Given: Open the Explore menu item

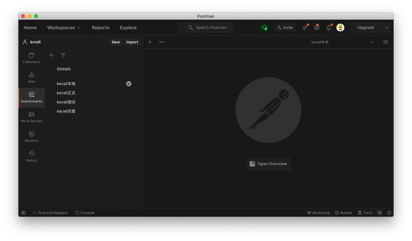Looking at the screenshot, I should (x=128, y=28).
